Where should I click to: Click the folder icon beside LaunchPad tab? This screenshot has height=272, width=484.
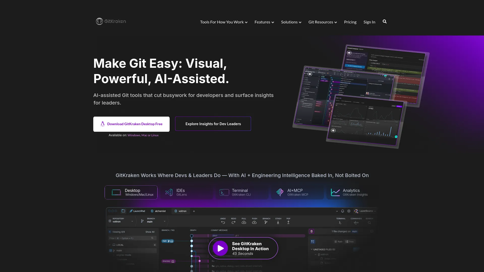point(123,211)
